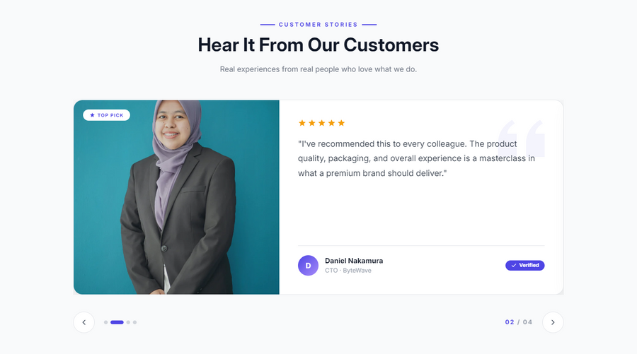Go to the previous testimonial

pos(84,322)
